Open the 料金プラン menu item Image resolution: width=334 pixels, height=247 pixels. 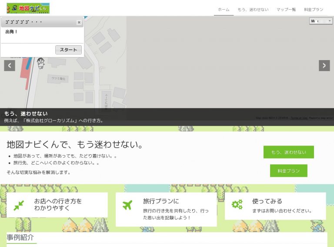coord(314,10)
